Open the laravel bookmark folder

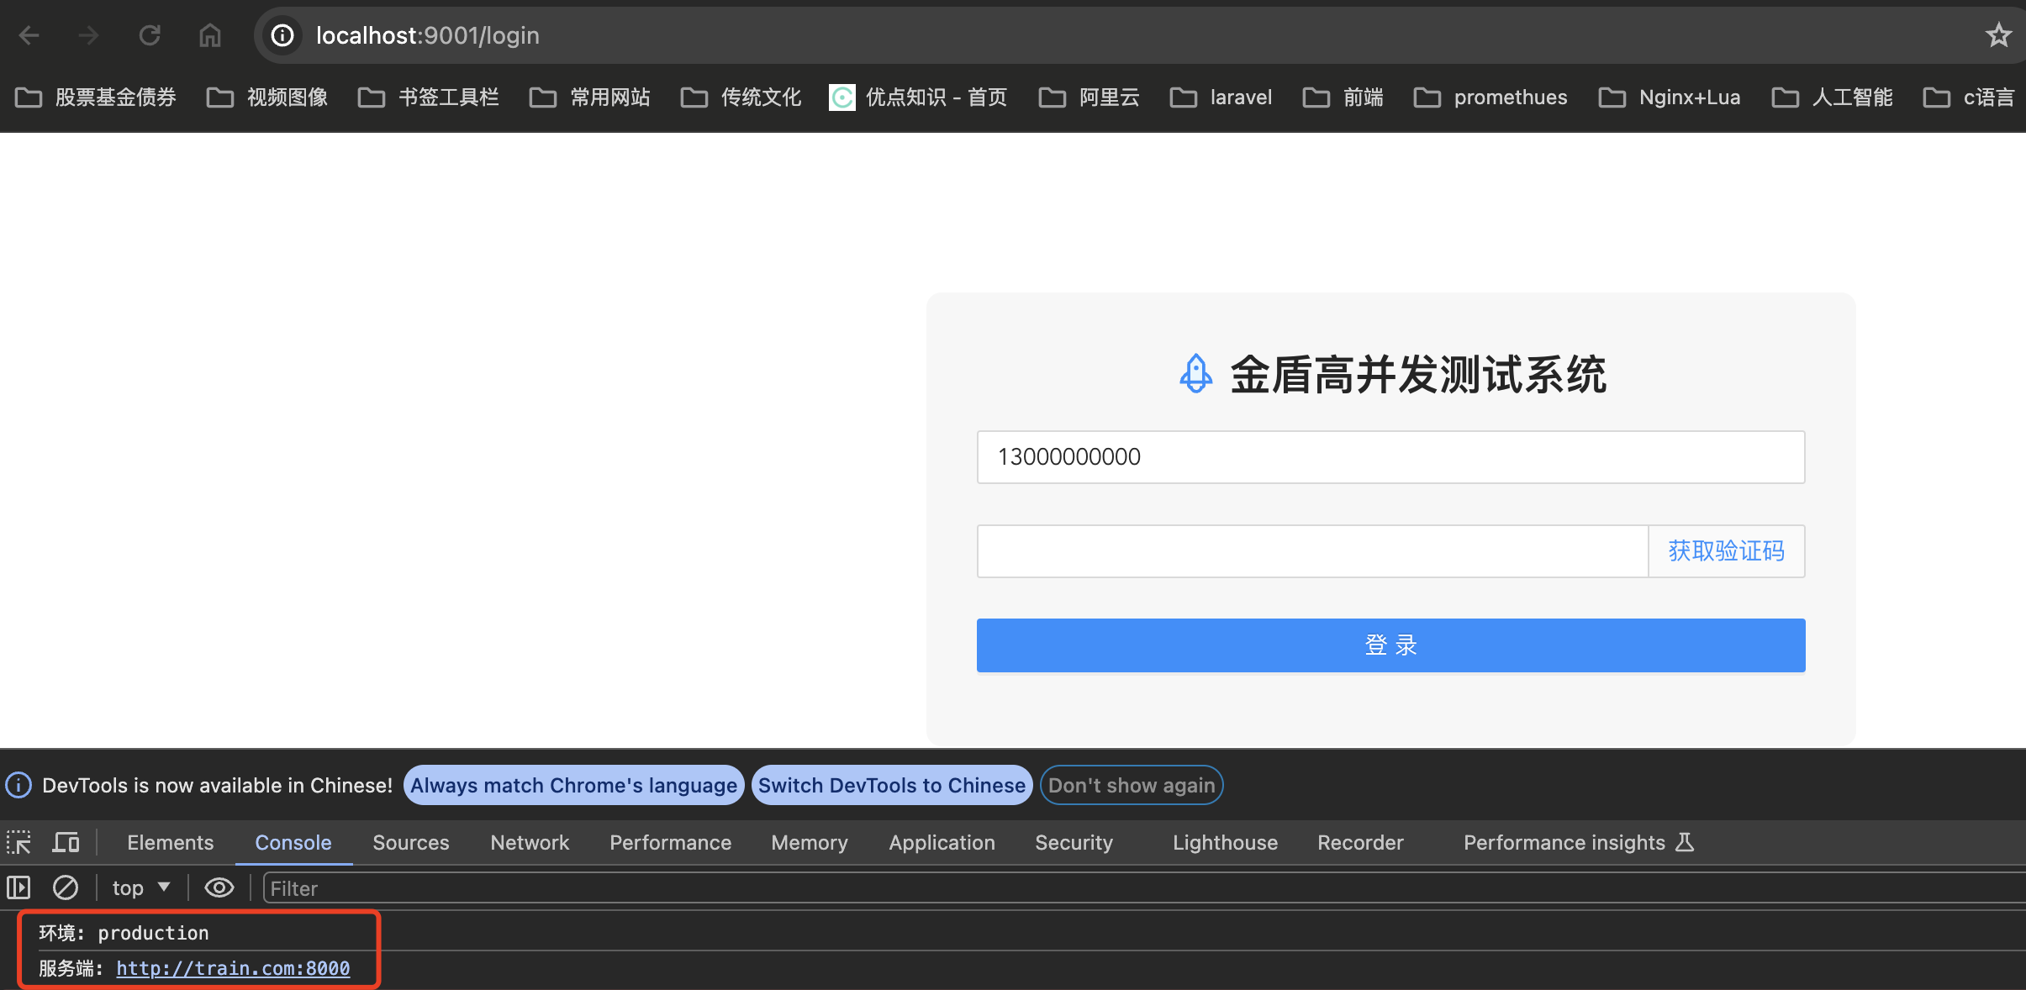[1221, 97]
